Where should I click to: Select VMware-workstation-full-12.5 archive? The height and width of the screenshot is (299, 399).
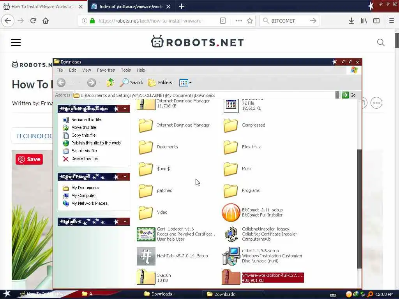pyautogui.click(x=263, y=278)
